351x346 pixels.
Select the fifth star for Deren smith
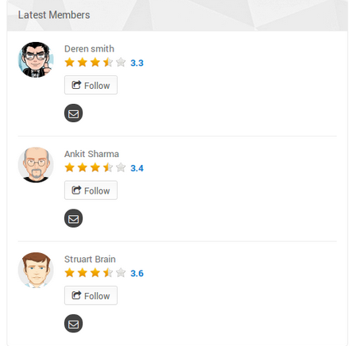pyautogui.click(x=121, y=63)
